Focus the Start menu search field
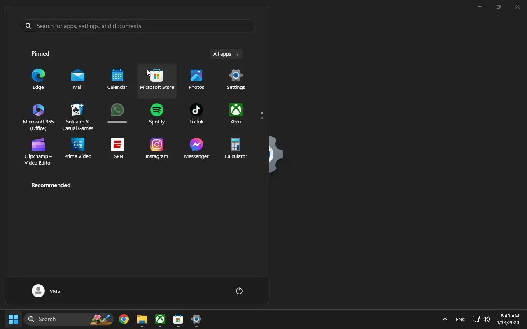Image resolution: width=527 pixels, height=329 pixels. click(137, 26)
